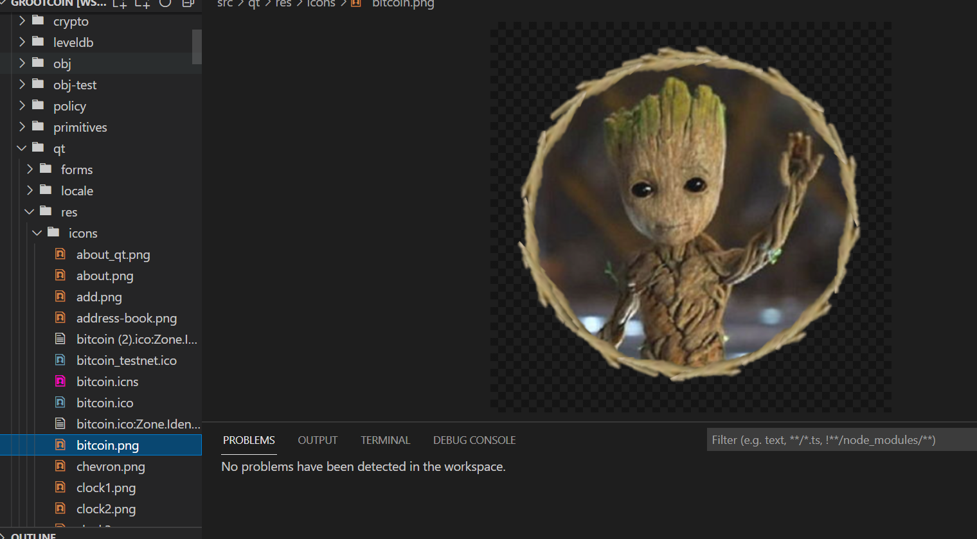Open the address-book.png file name

coord(127,318)
